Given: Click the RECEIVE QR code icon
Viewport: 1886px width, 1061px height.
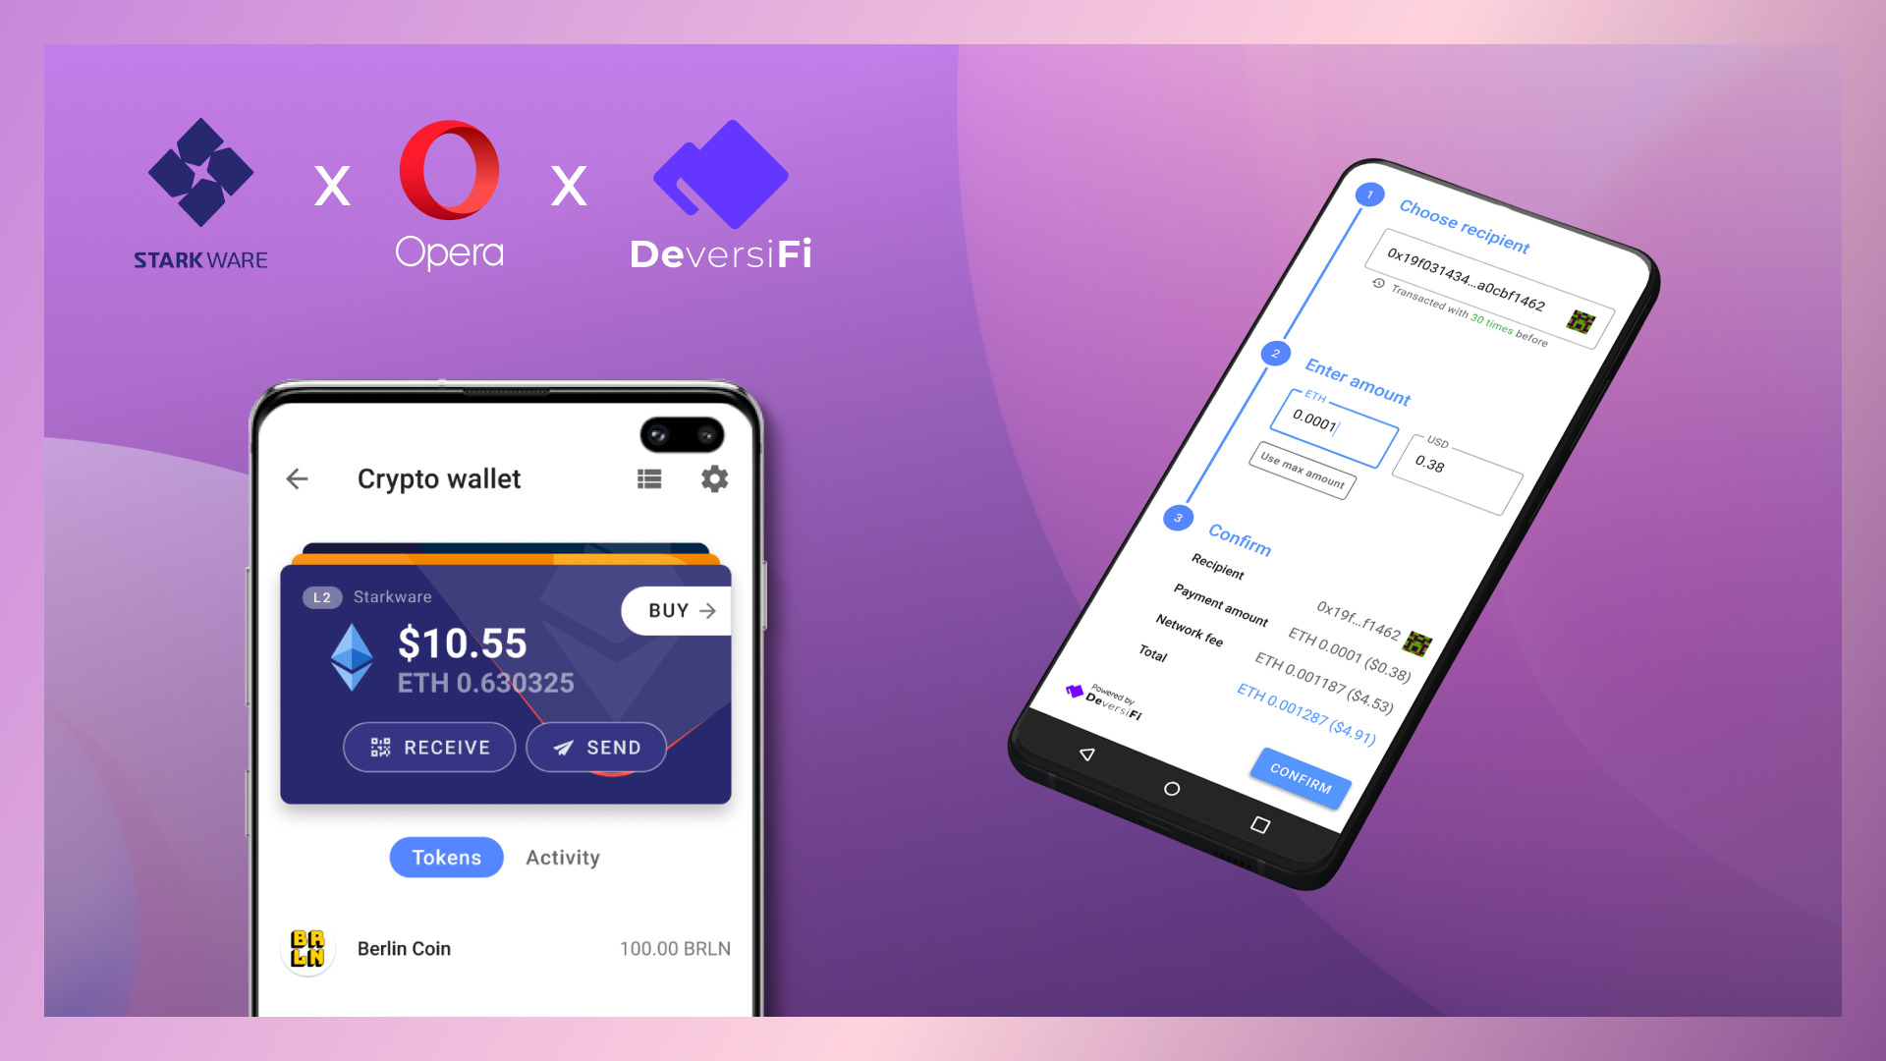Looking at the screenshot, I should point(381,748).
